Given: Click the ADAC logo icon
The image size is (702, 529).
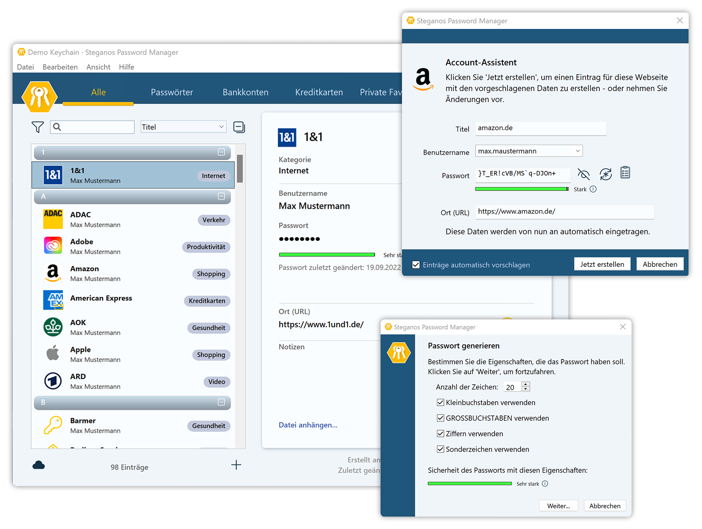Looking at the screenshot, I should coord(53,219).
